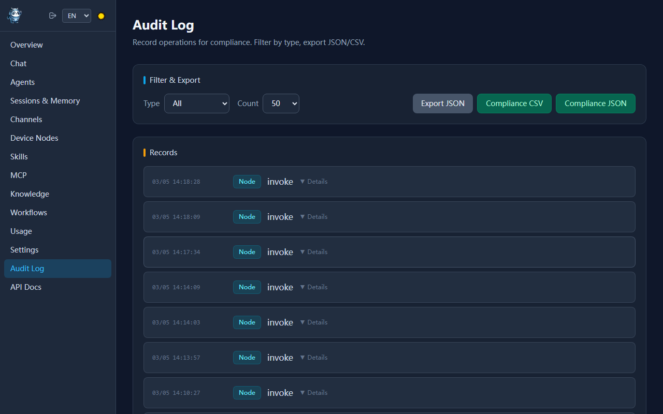This screenshot has height=414, width=663.
Task: View the Usage page
Action: coord(57,231)
